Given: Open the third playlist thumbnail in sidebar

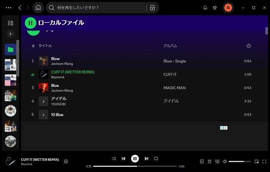Looking at the screenshot, I should click(10, 95).
